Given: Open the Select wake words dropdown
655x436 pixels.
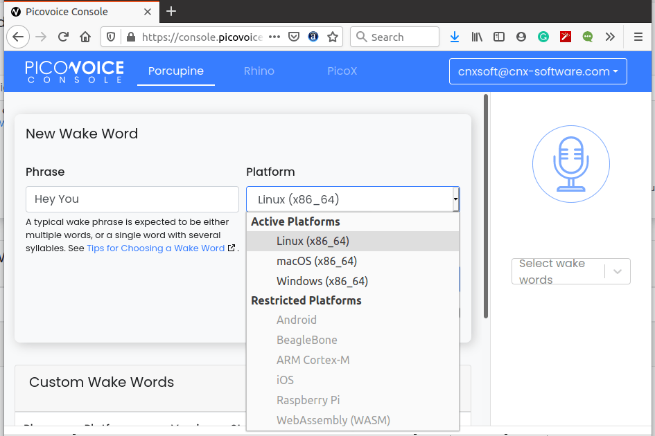Looking at the screenshot, I should pos(570,271).
